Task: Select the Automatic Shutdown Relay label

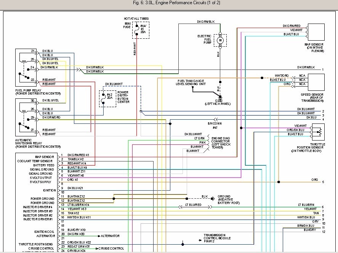Action: click(x=38, y=143)
